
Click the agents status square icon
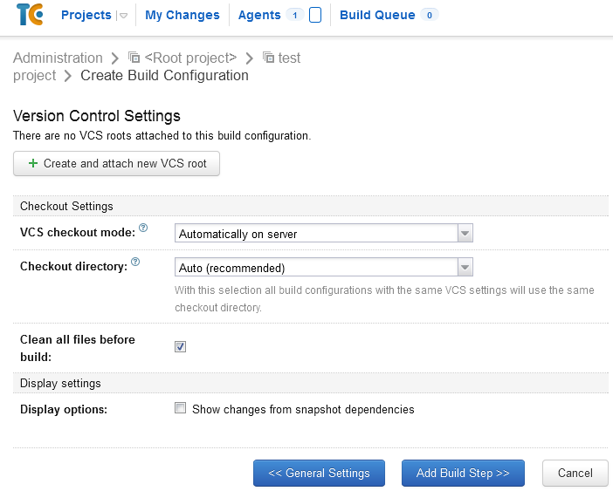coord(315,15)
